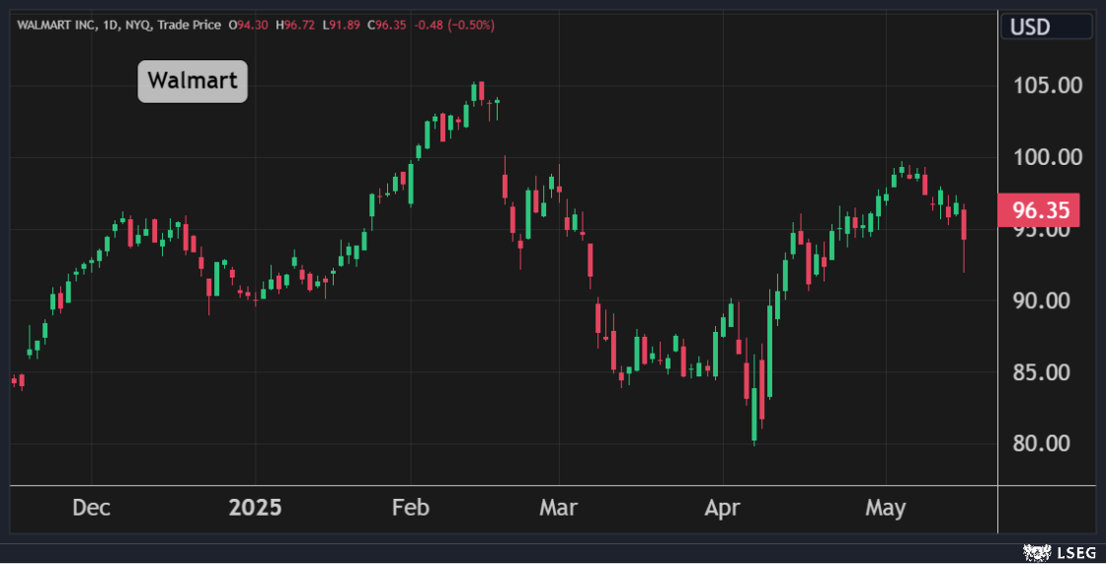
Task: Click the high value H96.72 in header
Action: (297, 24)
